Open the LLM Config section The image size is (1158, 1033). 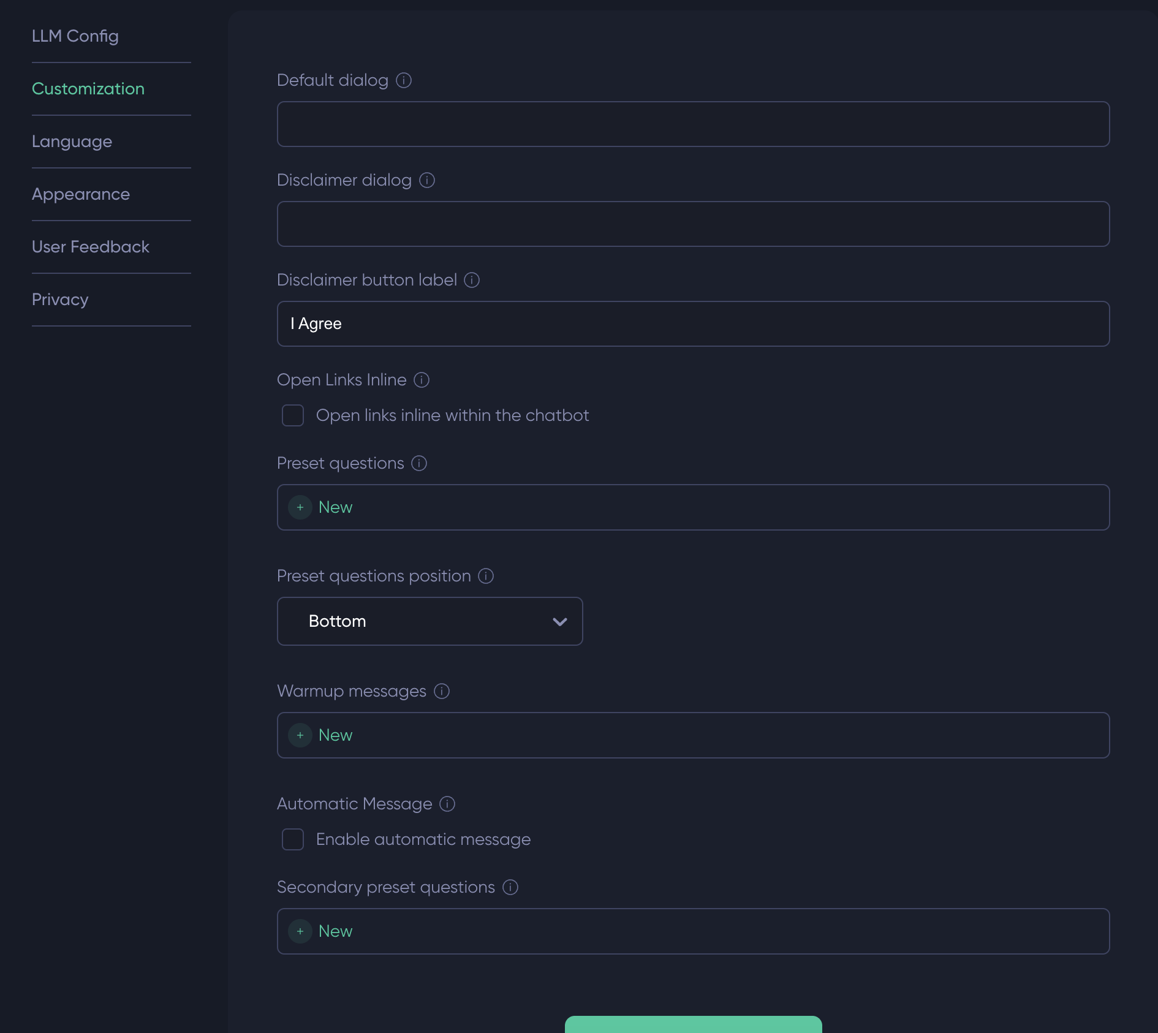(75, 36)
